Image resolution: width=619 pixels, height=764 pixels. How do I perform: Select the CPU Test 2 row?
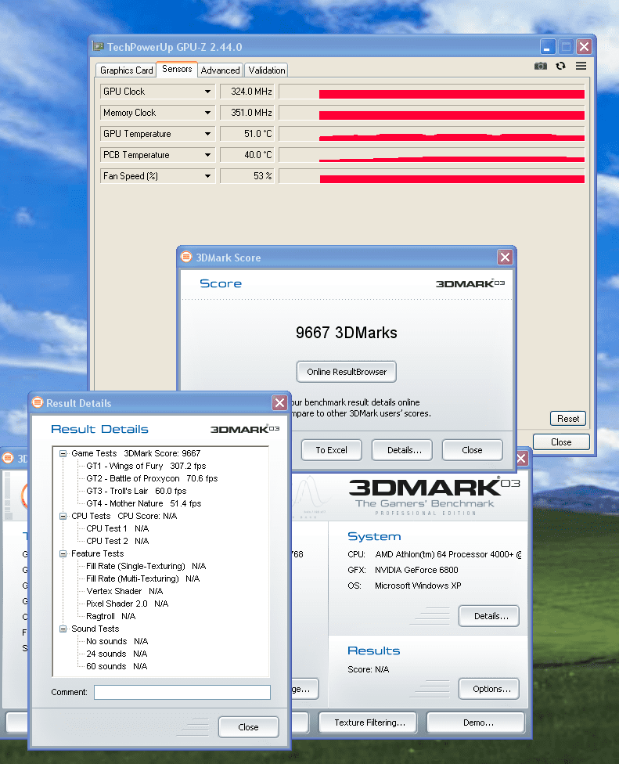coord(117,542)
